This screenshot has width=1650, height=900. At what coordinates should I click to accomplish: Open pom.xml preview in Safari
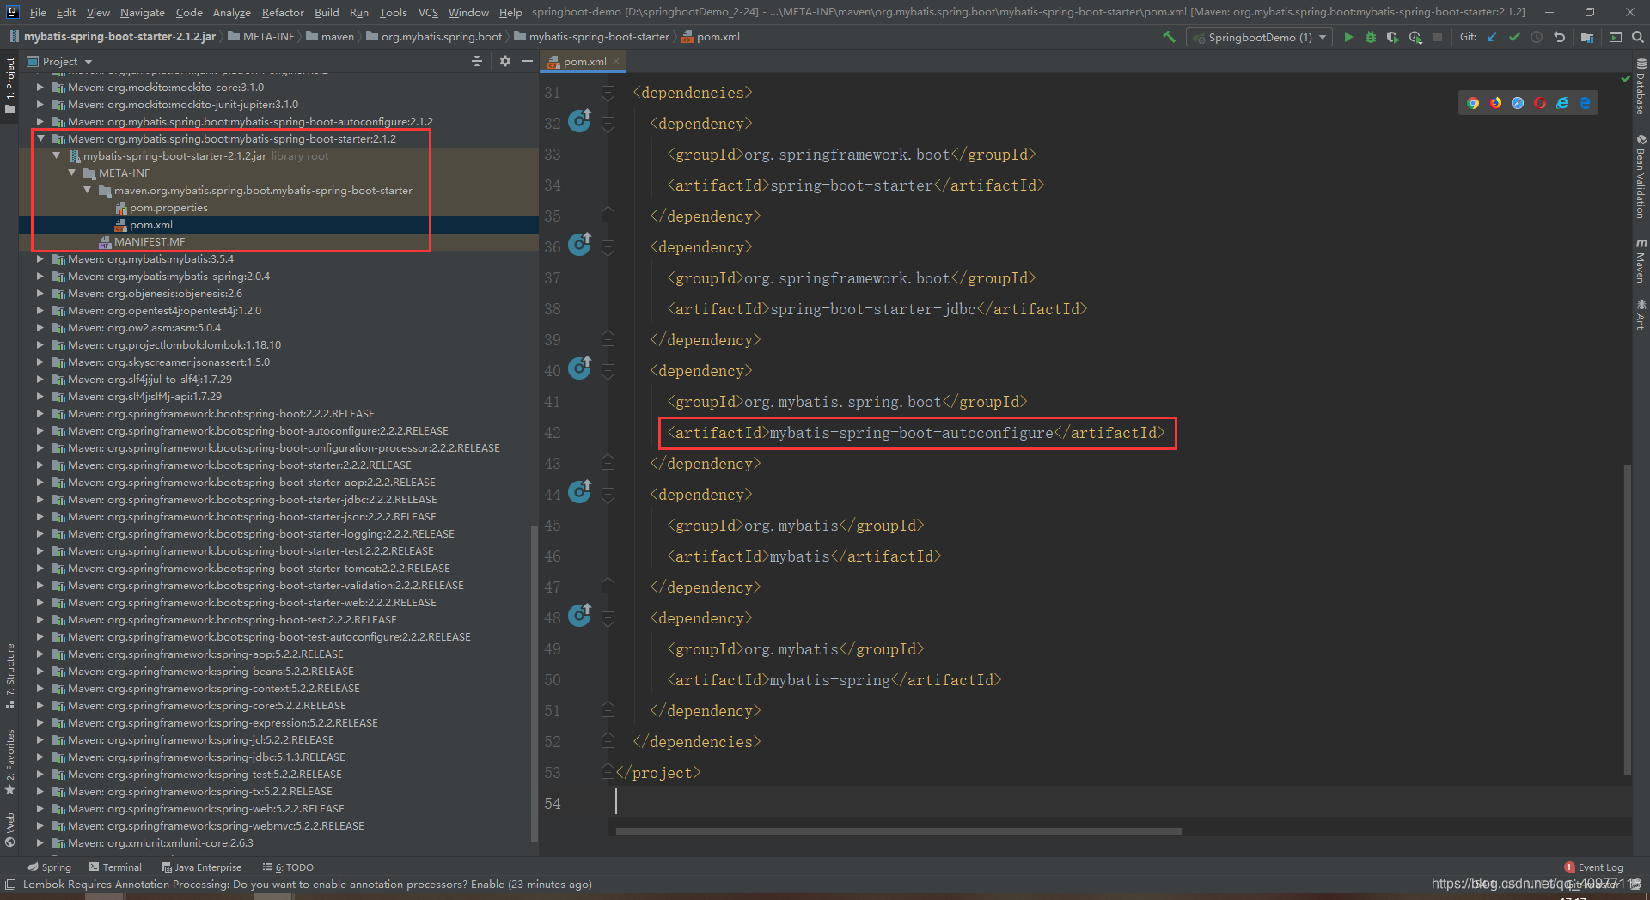tap(1518, 103)
